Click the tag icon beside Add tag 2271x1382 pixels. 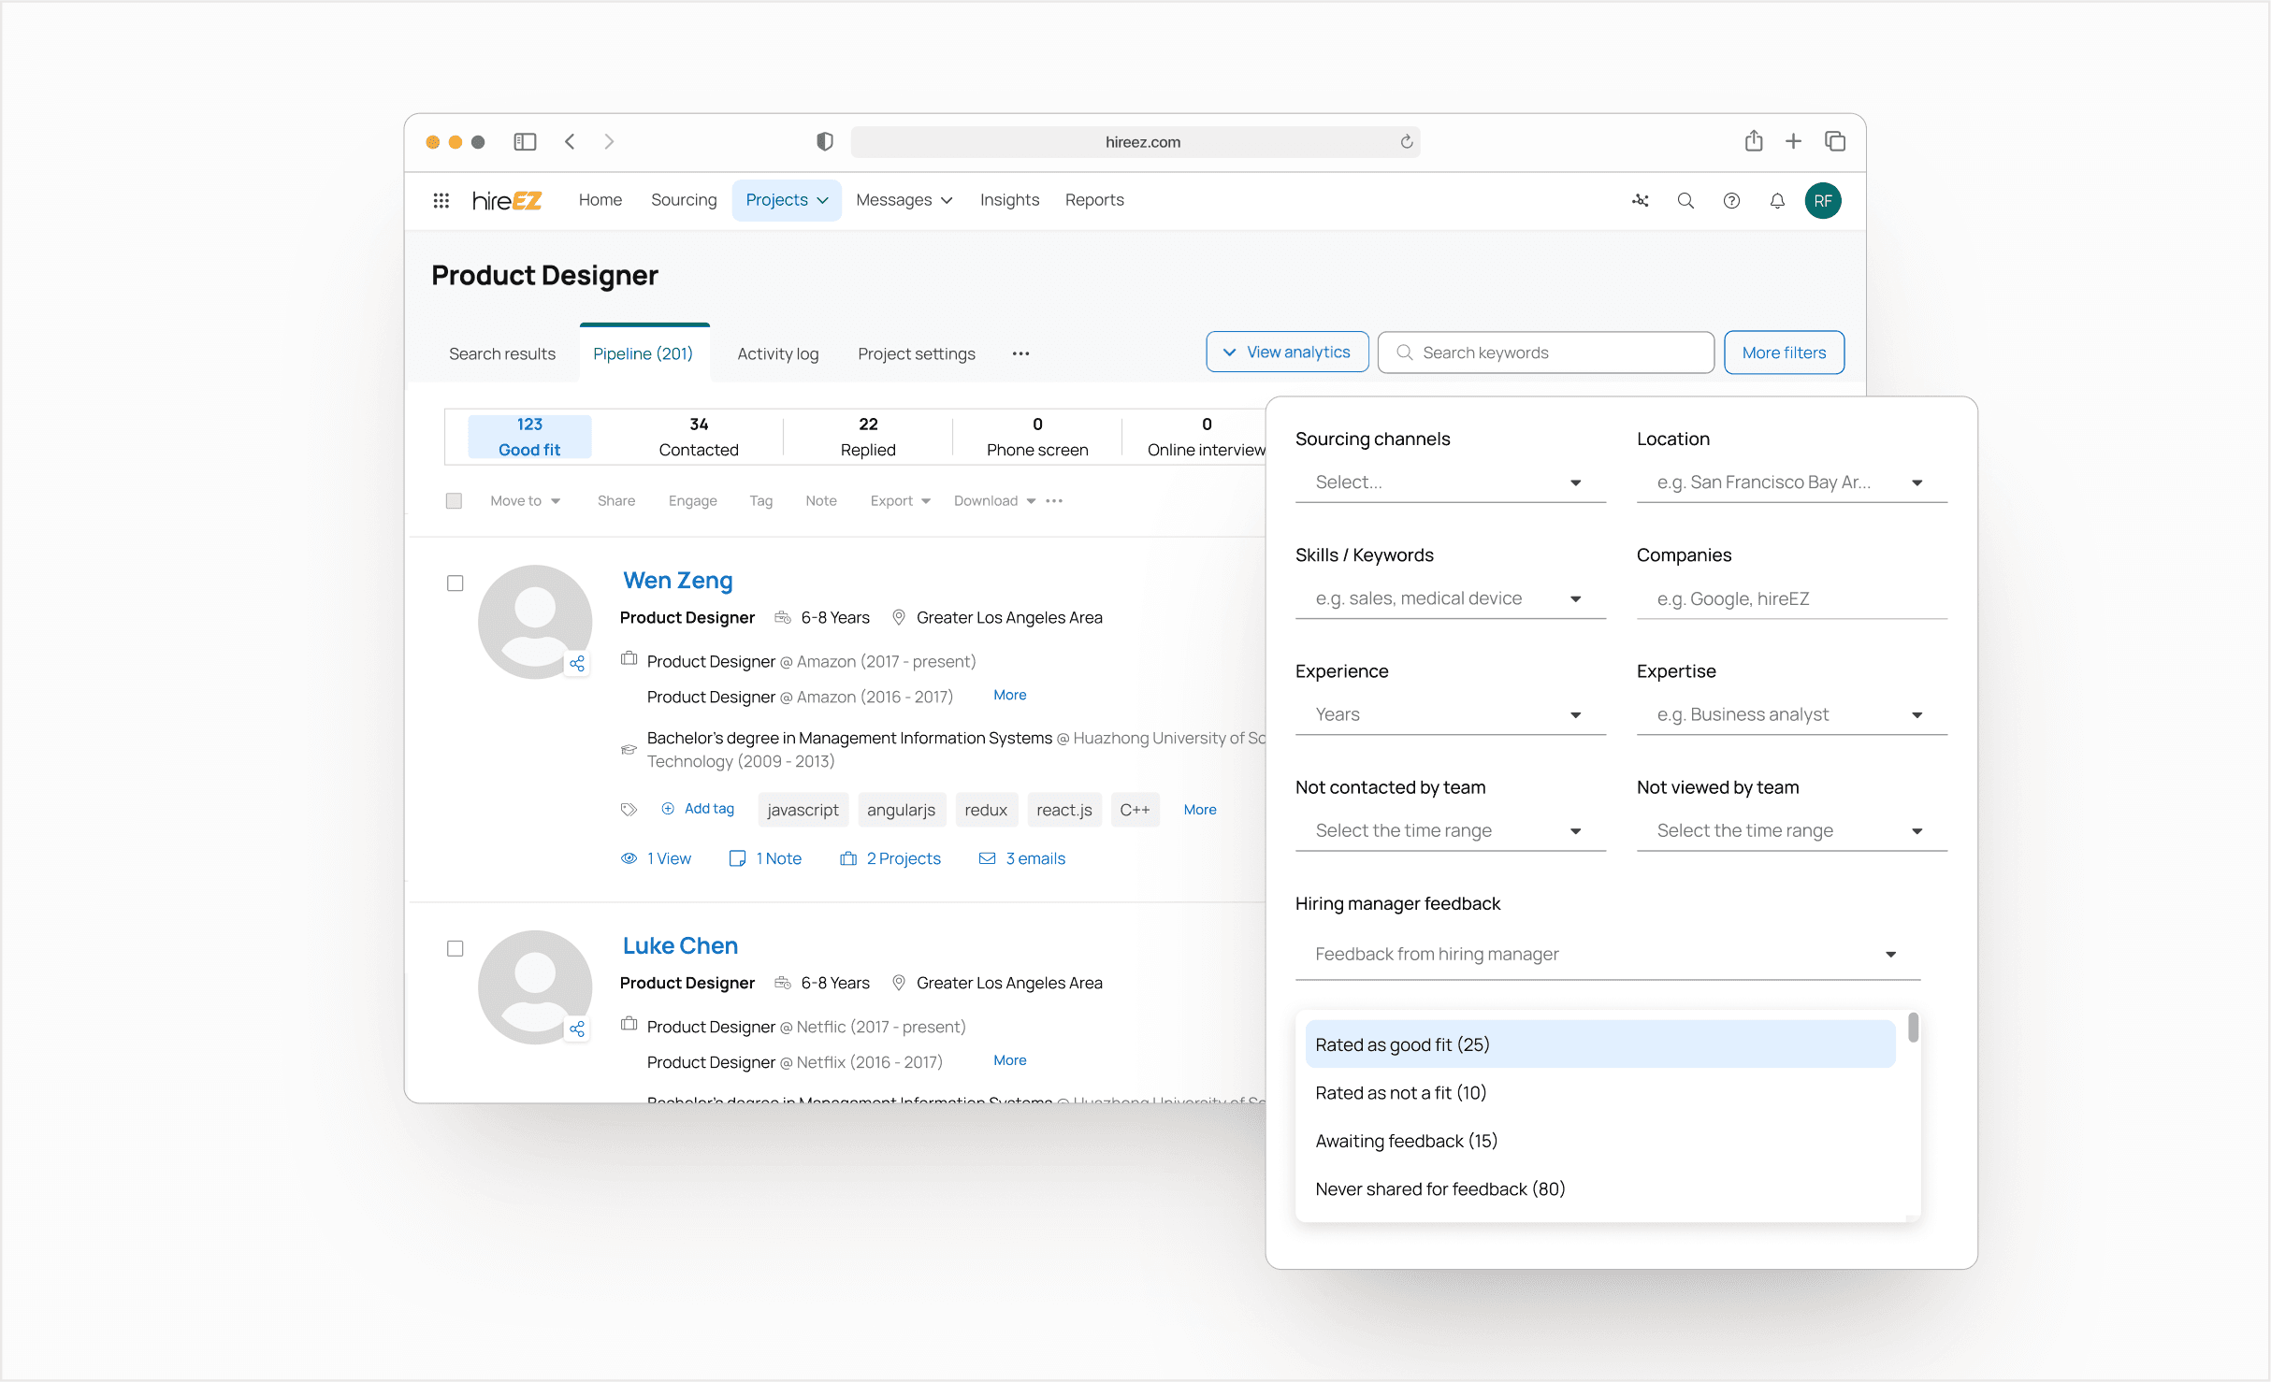[629, 809]
